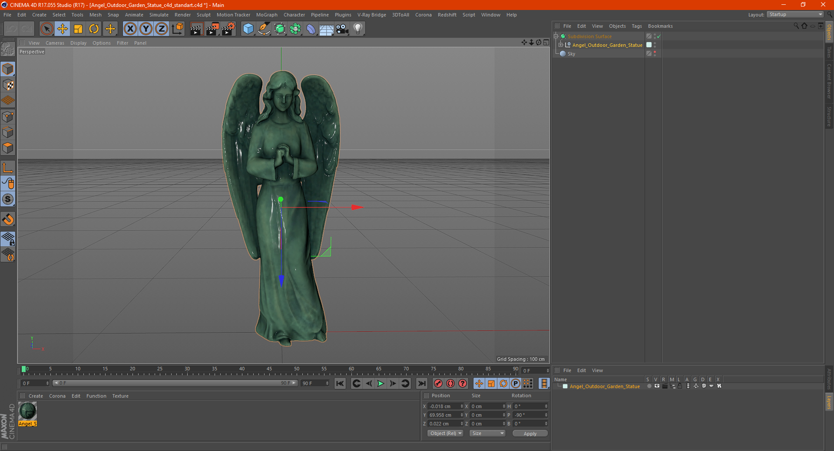Go to start of timeline

(x=340, y=383)
